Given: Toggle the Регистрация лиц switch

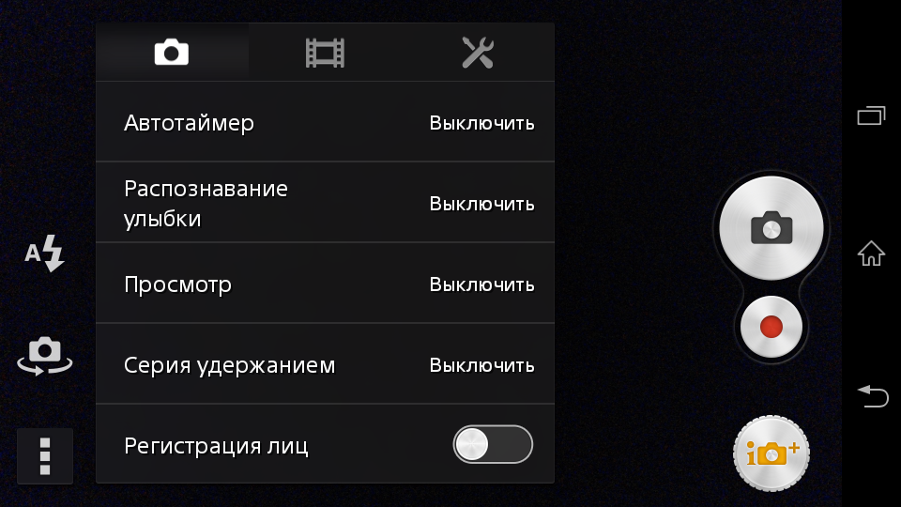Looking at the screenshot, I should point(493,444).
